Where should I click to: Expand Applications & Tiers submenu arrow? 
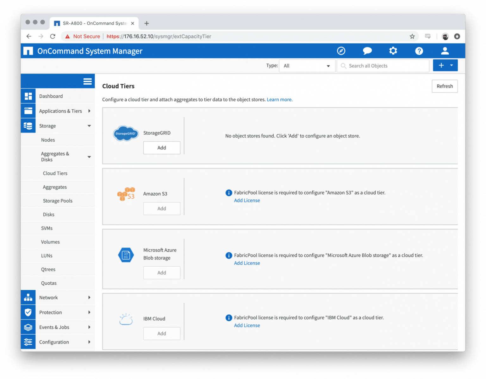point(89,111)
